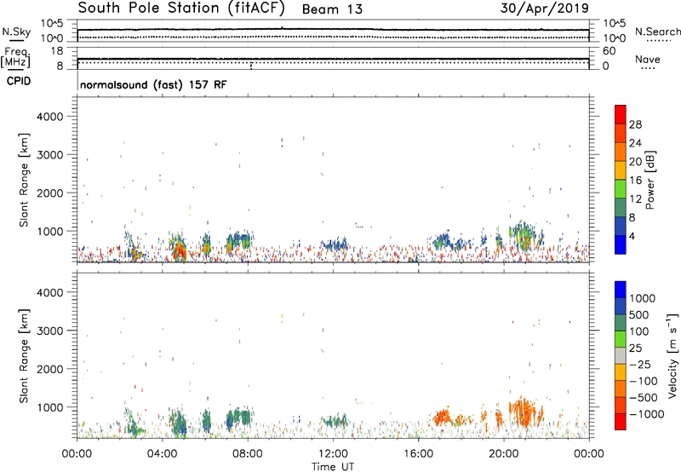
Task: Click the strong red-orange echo near 04:45 in power panel
Action: pos(179,250)
